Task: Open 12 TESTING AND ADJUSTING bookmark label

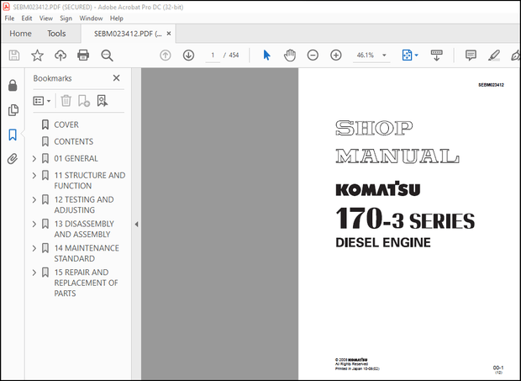Action: [x=84, y=204]
